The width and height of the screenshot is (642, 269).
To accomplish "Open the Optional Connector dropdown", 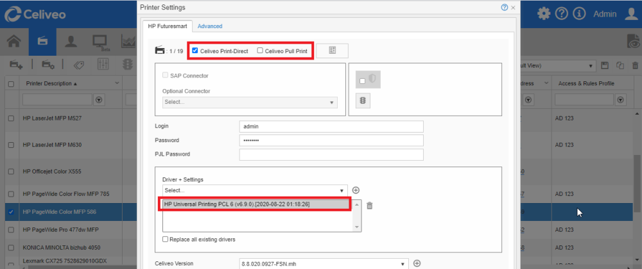I will click(x=250, y=102).
